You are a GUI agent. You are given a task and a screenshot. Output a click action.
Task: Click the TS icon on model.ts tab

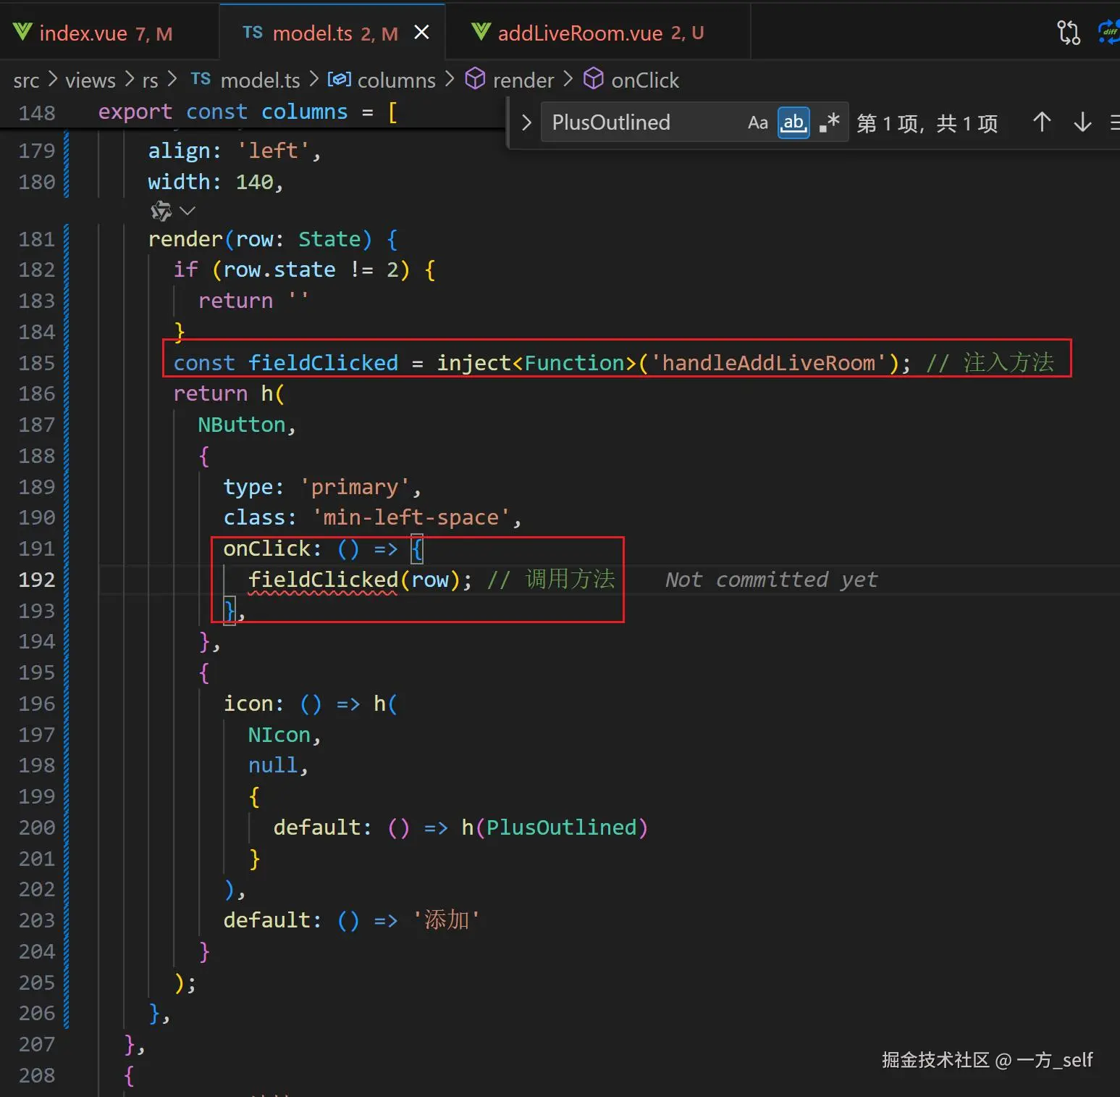253,33
